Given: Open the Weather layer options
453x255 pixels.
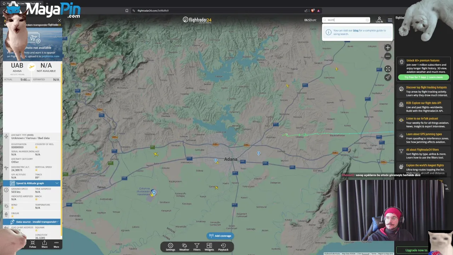Looking at the screenshot, I should coord(184,247).
